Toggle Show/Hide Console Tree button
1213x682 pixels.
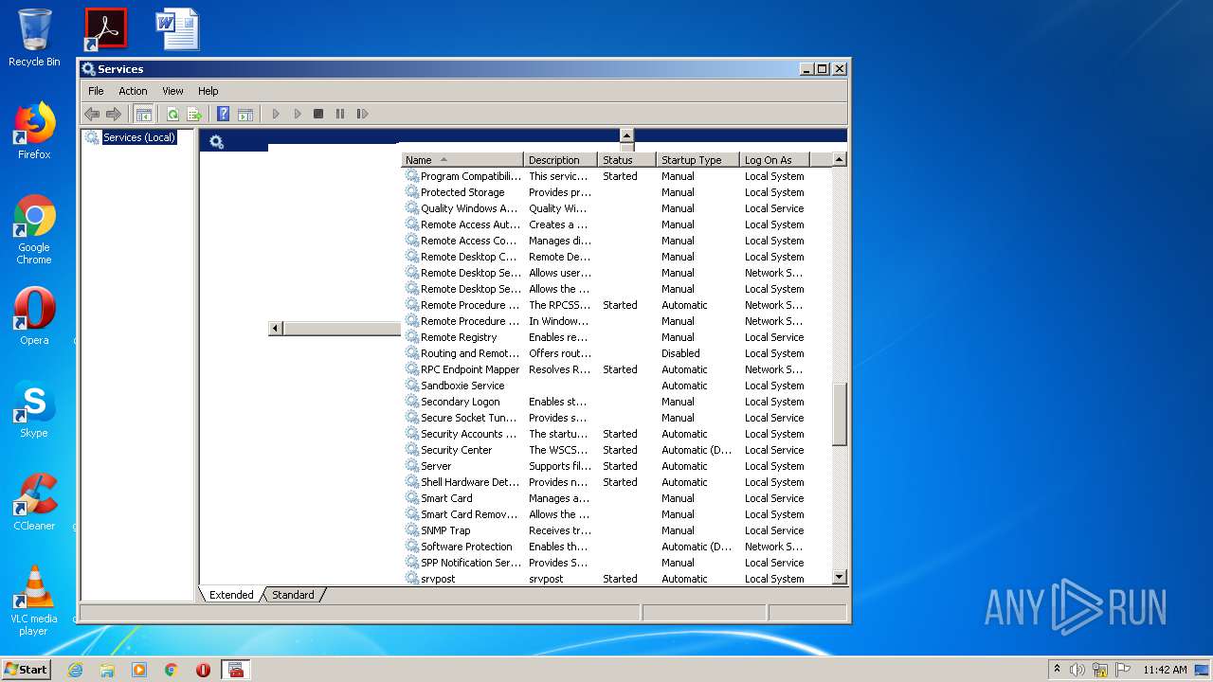click(143, 114)
